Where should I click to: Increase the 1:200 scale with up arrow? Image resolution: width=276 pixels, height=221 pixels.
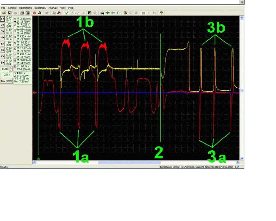coord(11,68)
